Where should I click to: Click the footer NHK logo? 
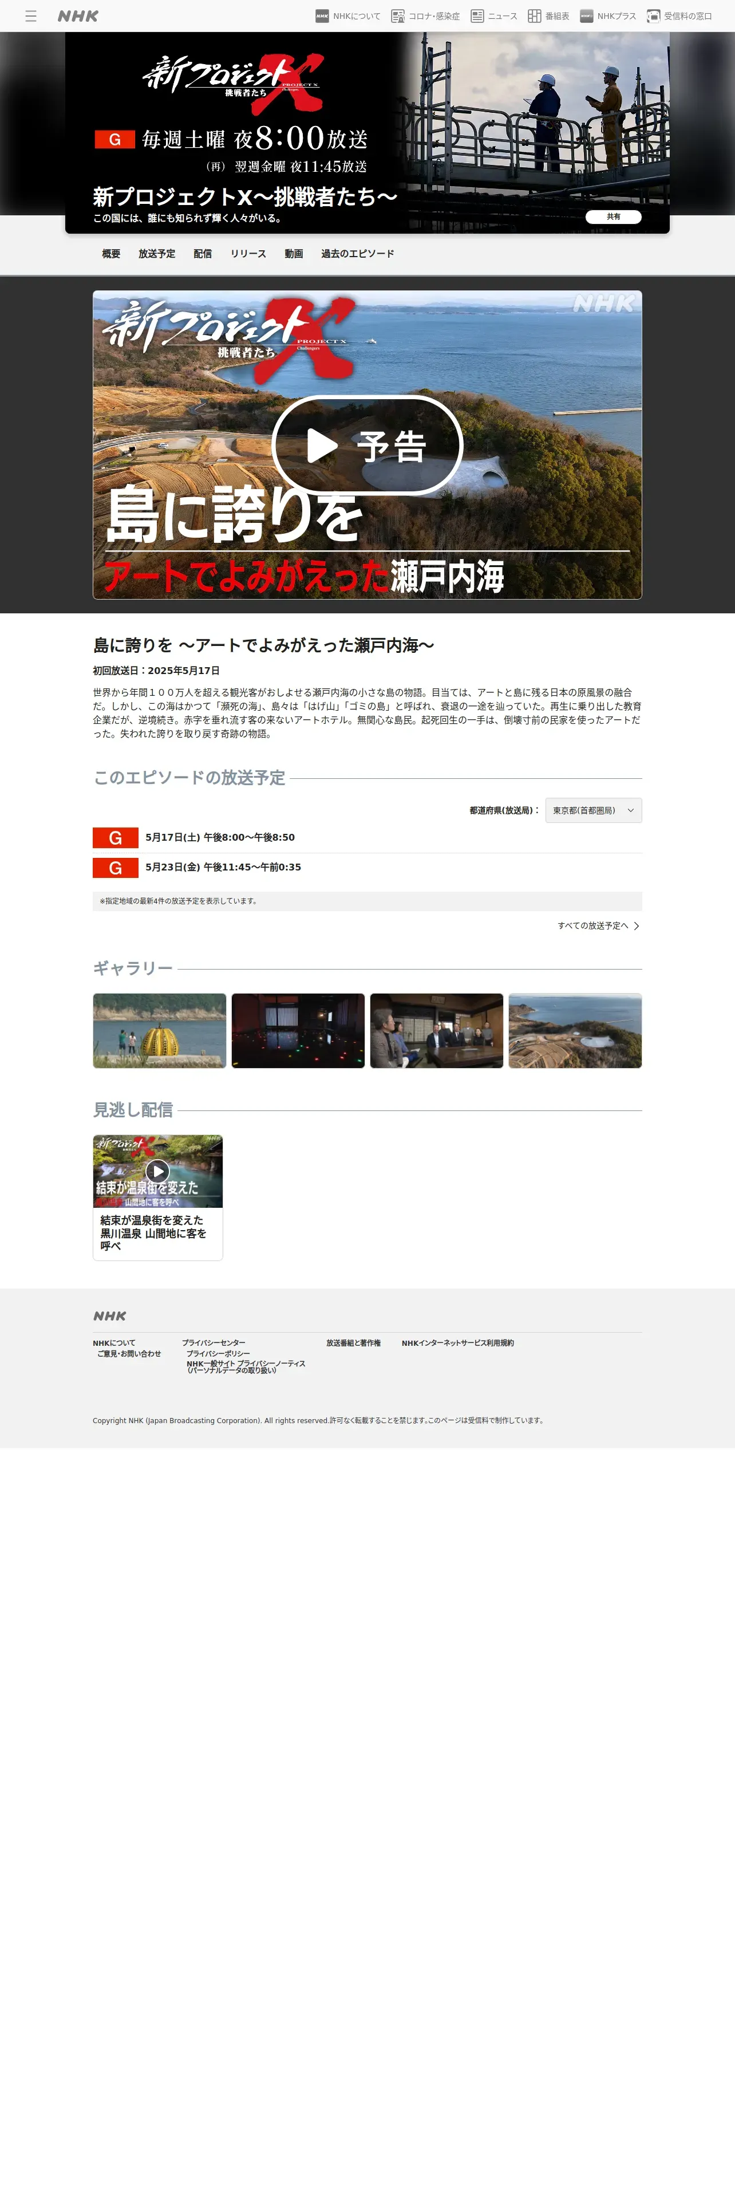(x=109, y=1315)
